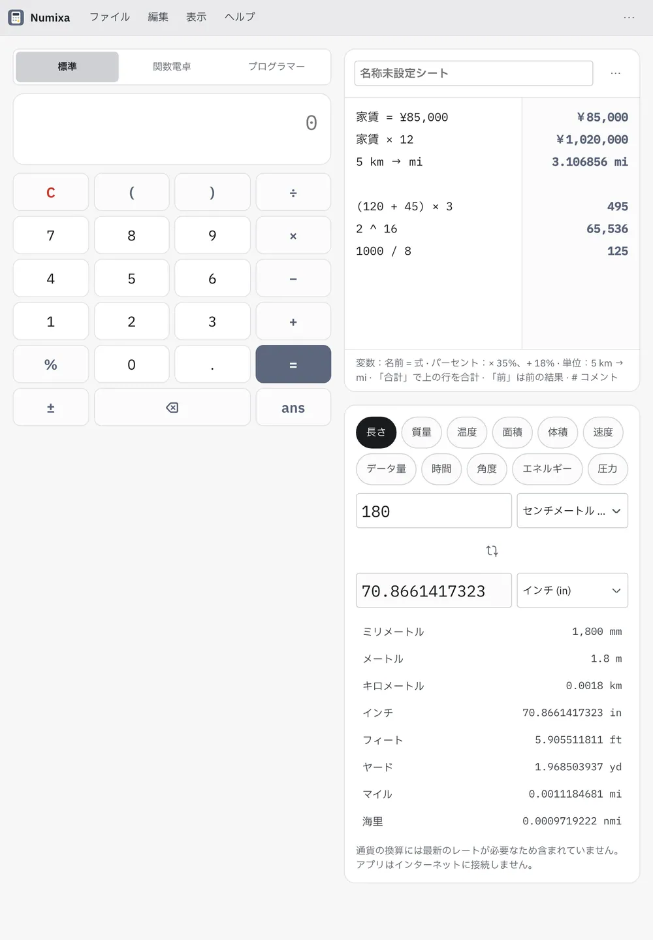
Task: Click the Numixa calculator app icon
Action: click(x=16, y=18)
